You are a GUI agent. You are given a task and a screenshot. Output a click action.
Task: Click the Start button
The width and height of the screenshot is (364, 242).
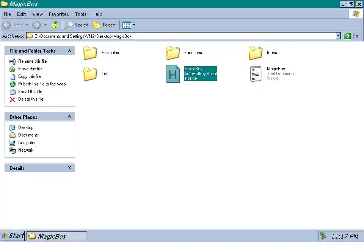[13, 236]
